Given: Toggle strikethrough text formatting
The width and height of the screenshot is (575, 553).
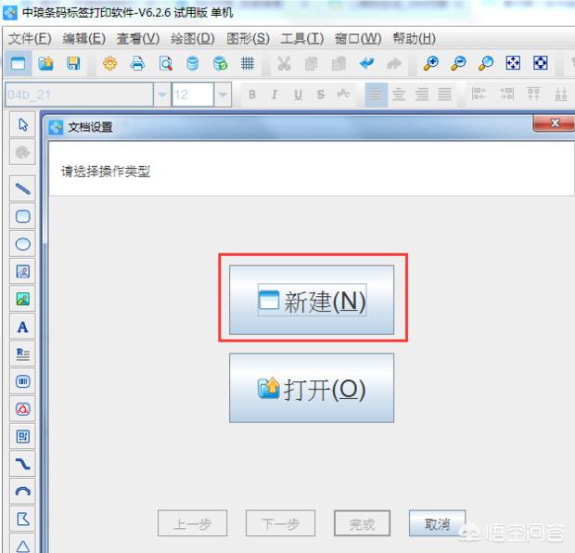Looking at the screenshot, I should click(321, 95).
